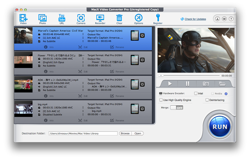Clear the conversion list with trash icon
This screenshot has width=250, height=159.
[119, 19]
